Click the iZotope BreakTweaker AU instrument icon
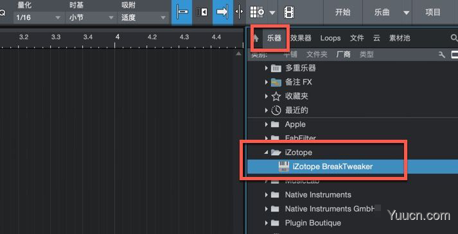Viewport: 458px width, 234px height. coord(284,167)
